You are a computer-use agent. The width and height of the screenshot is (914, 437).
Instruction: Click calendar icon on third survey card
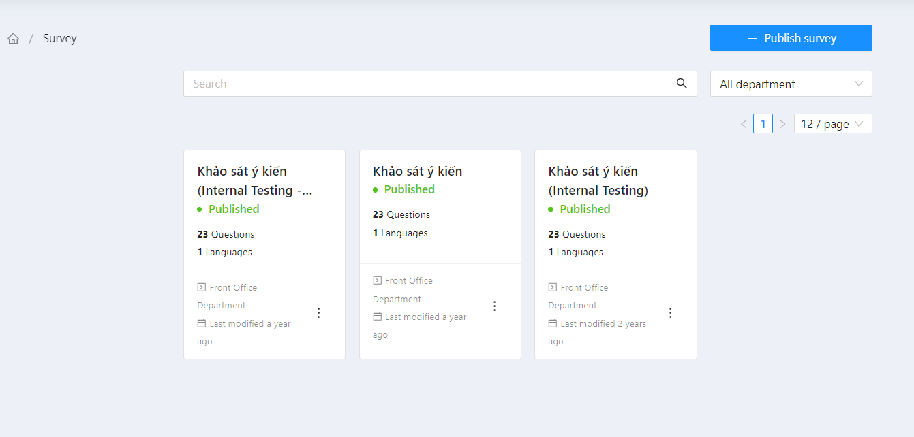tap(553, 323)
